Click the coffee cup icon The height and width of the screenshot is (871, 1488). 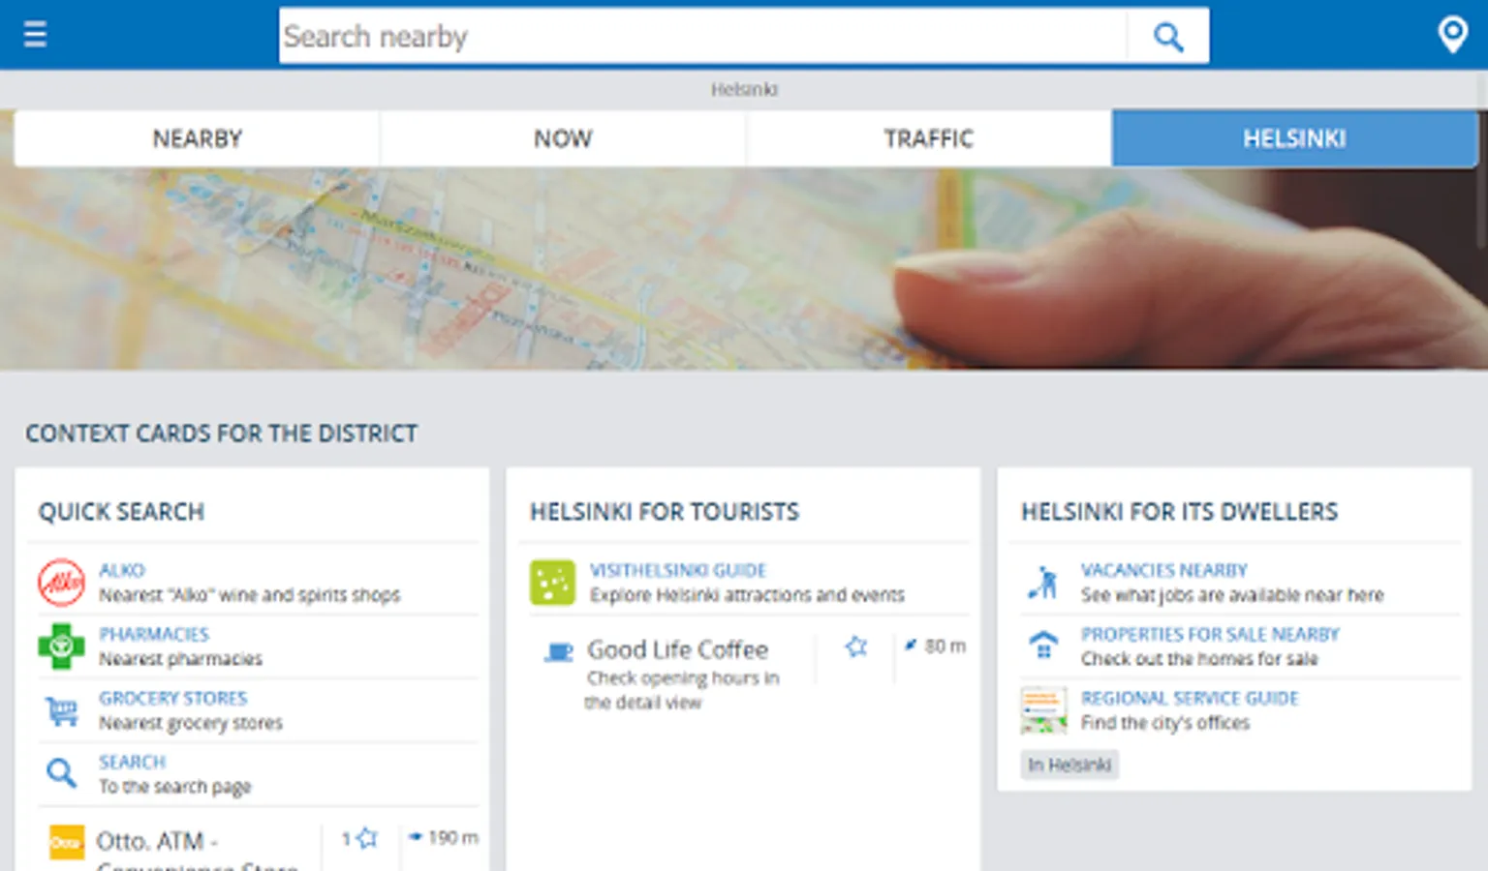pos(558,652)
